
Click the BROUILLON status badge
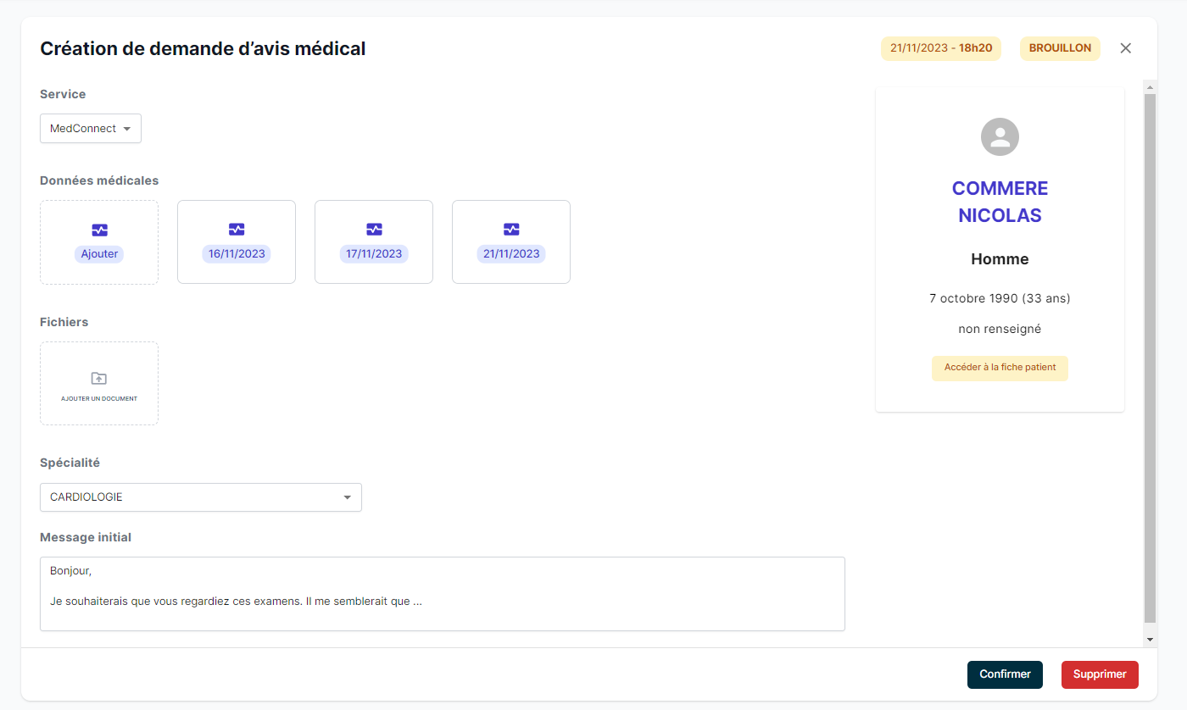[x=1060, y=48]
